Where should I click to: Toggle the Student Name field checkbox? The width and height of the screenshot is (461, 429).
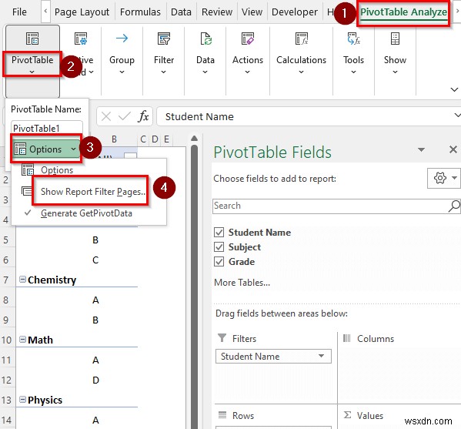click(219, 232)
